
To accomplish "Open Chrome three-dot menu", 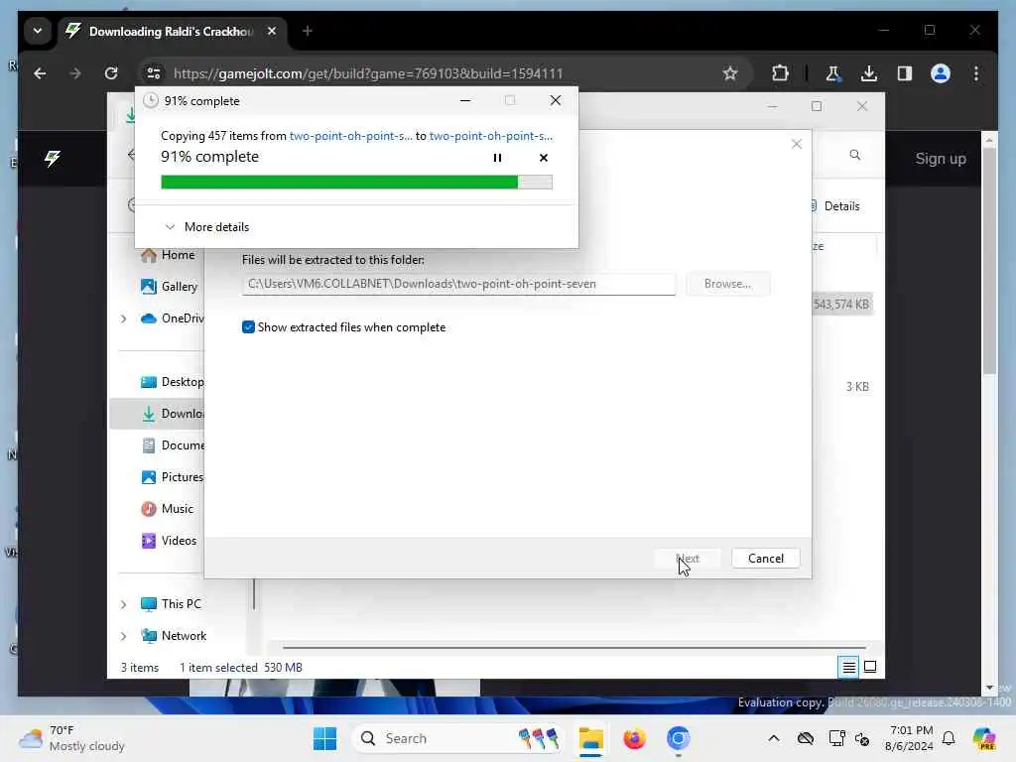I will [976, 73].
